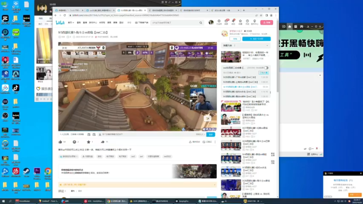Open Steam icon on desktop
The height and width of the screenshot is (204, 363).
[26, 172]
